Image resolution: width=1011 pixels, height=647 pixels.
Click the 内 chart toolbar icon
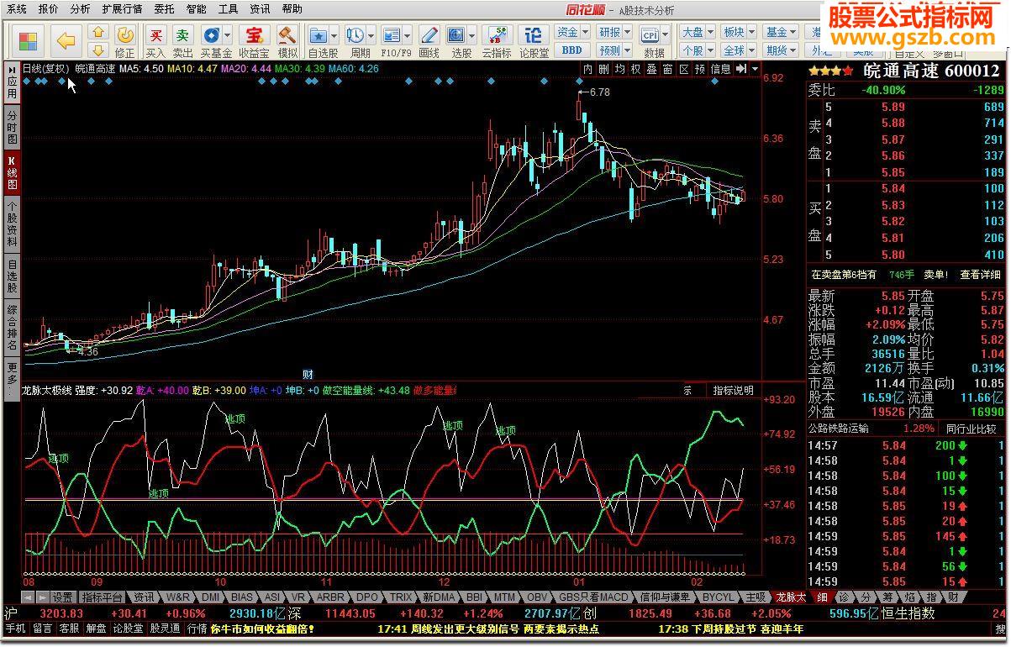tap(588, 69)
